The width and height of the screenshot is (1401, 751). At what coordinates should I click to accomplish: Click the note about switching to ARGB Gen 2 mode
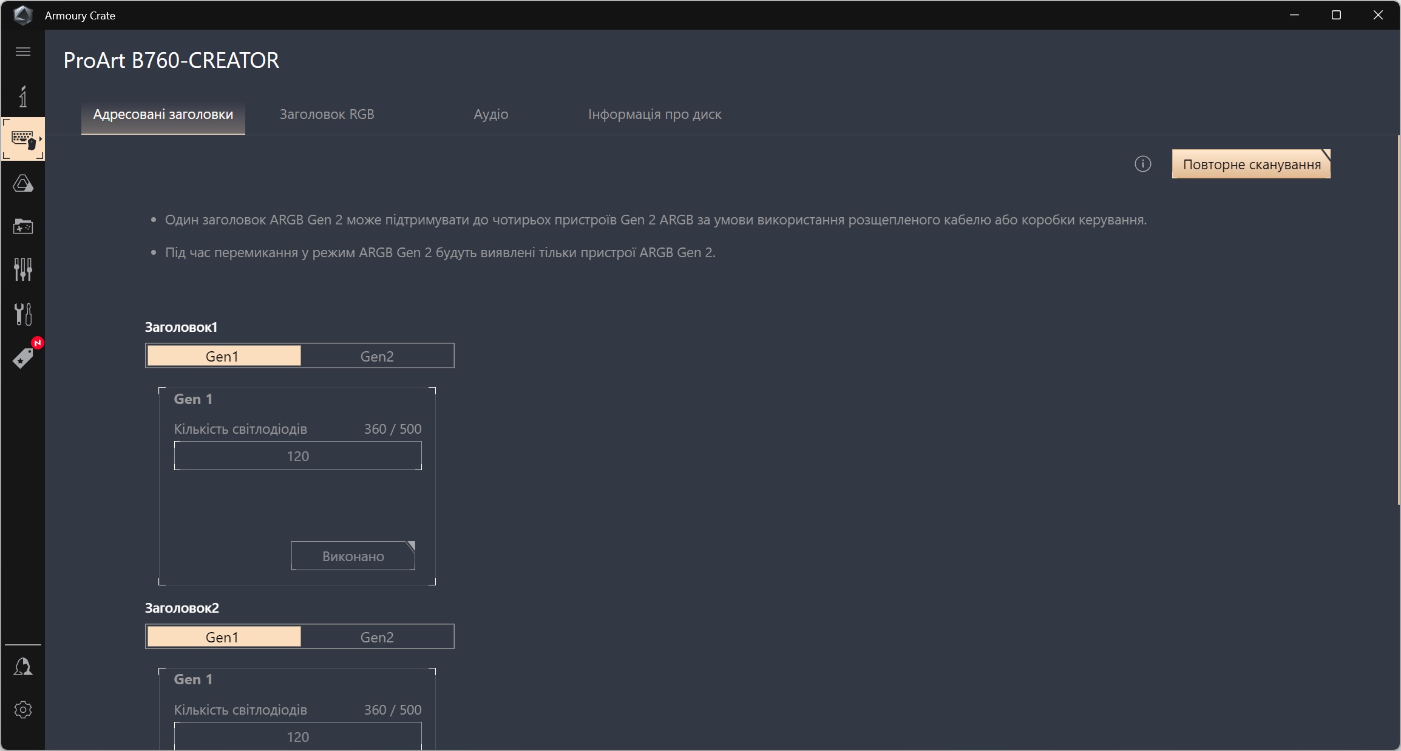click(440, 252)
